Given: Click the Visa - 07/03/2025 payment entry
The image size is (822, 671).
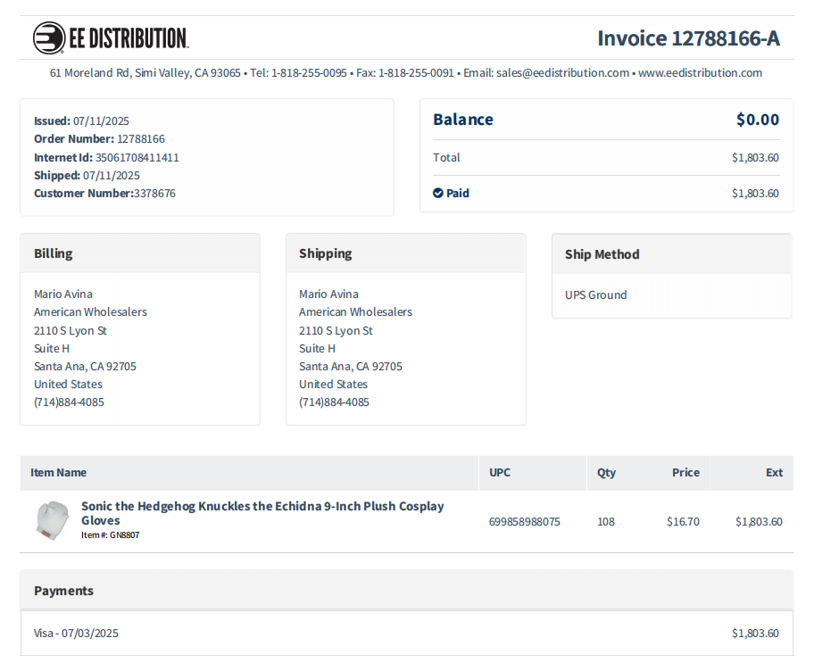Looking at the screenshot, I should pos(76,634).
